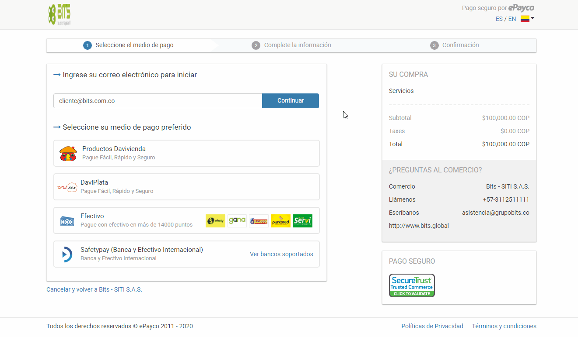Click the Puntored logo
578x337 pixels.
280,221
